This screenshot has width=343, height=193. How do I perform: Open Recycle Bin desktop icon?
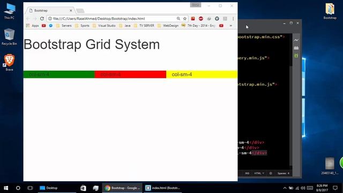click(9, 37)
